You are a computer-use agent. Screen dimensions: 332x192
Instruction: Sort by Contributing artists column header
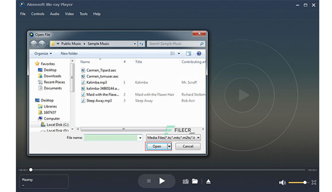(x=193, y=62)
